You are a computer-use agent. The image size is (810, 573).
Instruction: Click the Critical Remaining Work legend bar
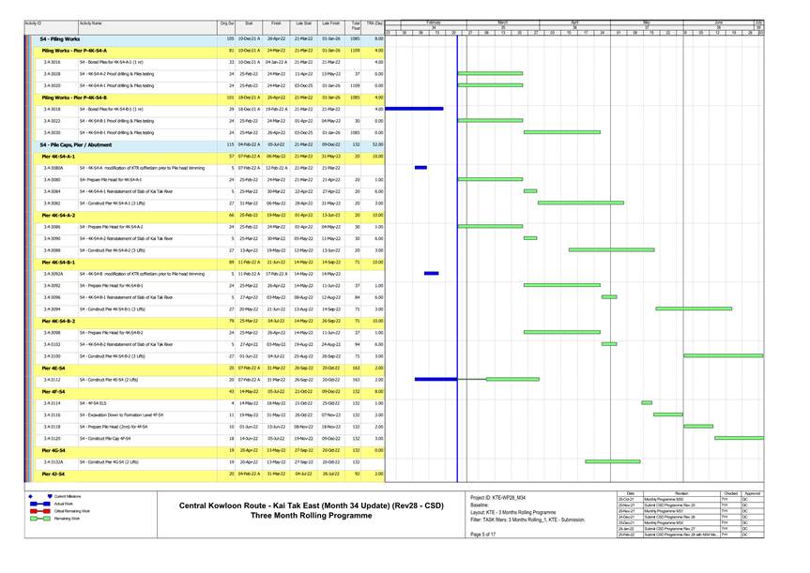(x=41, y=510)
